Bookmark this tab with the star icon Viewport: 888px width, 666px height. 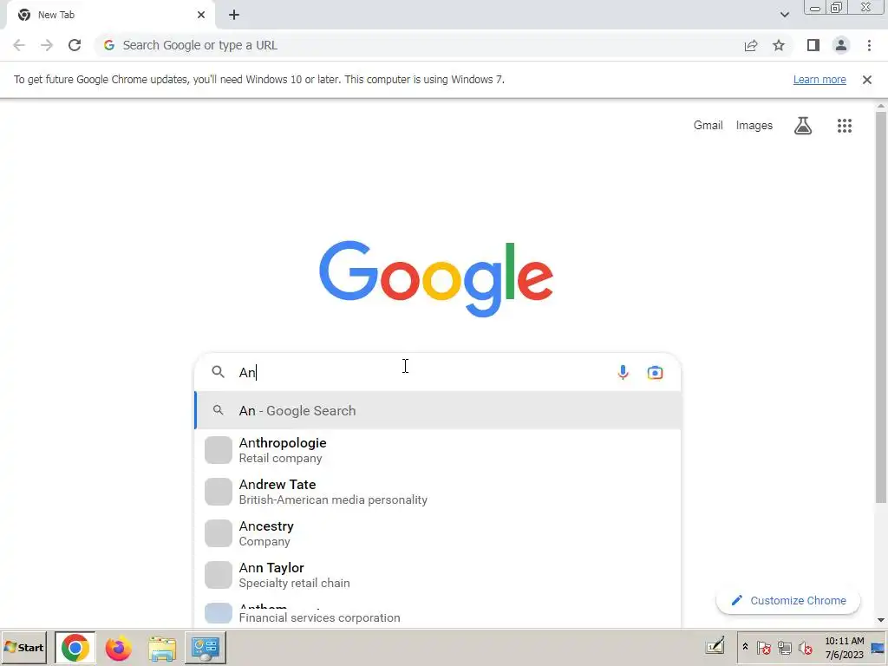pyautogui.click(x=779, y=45)
